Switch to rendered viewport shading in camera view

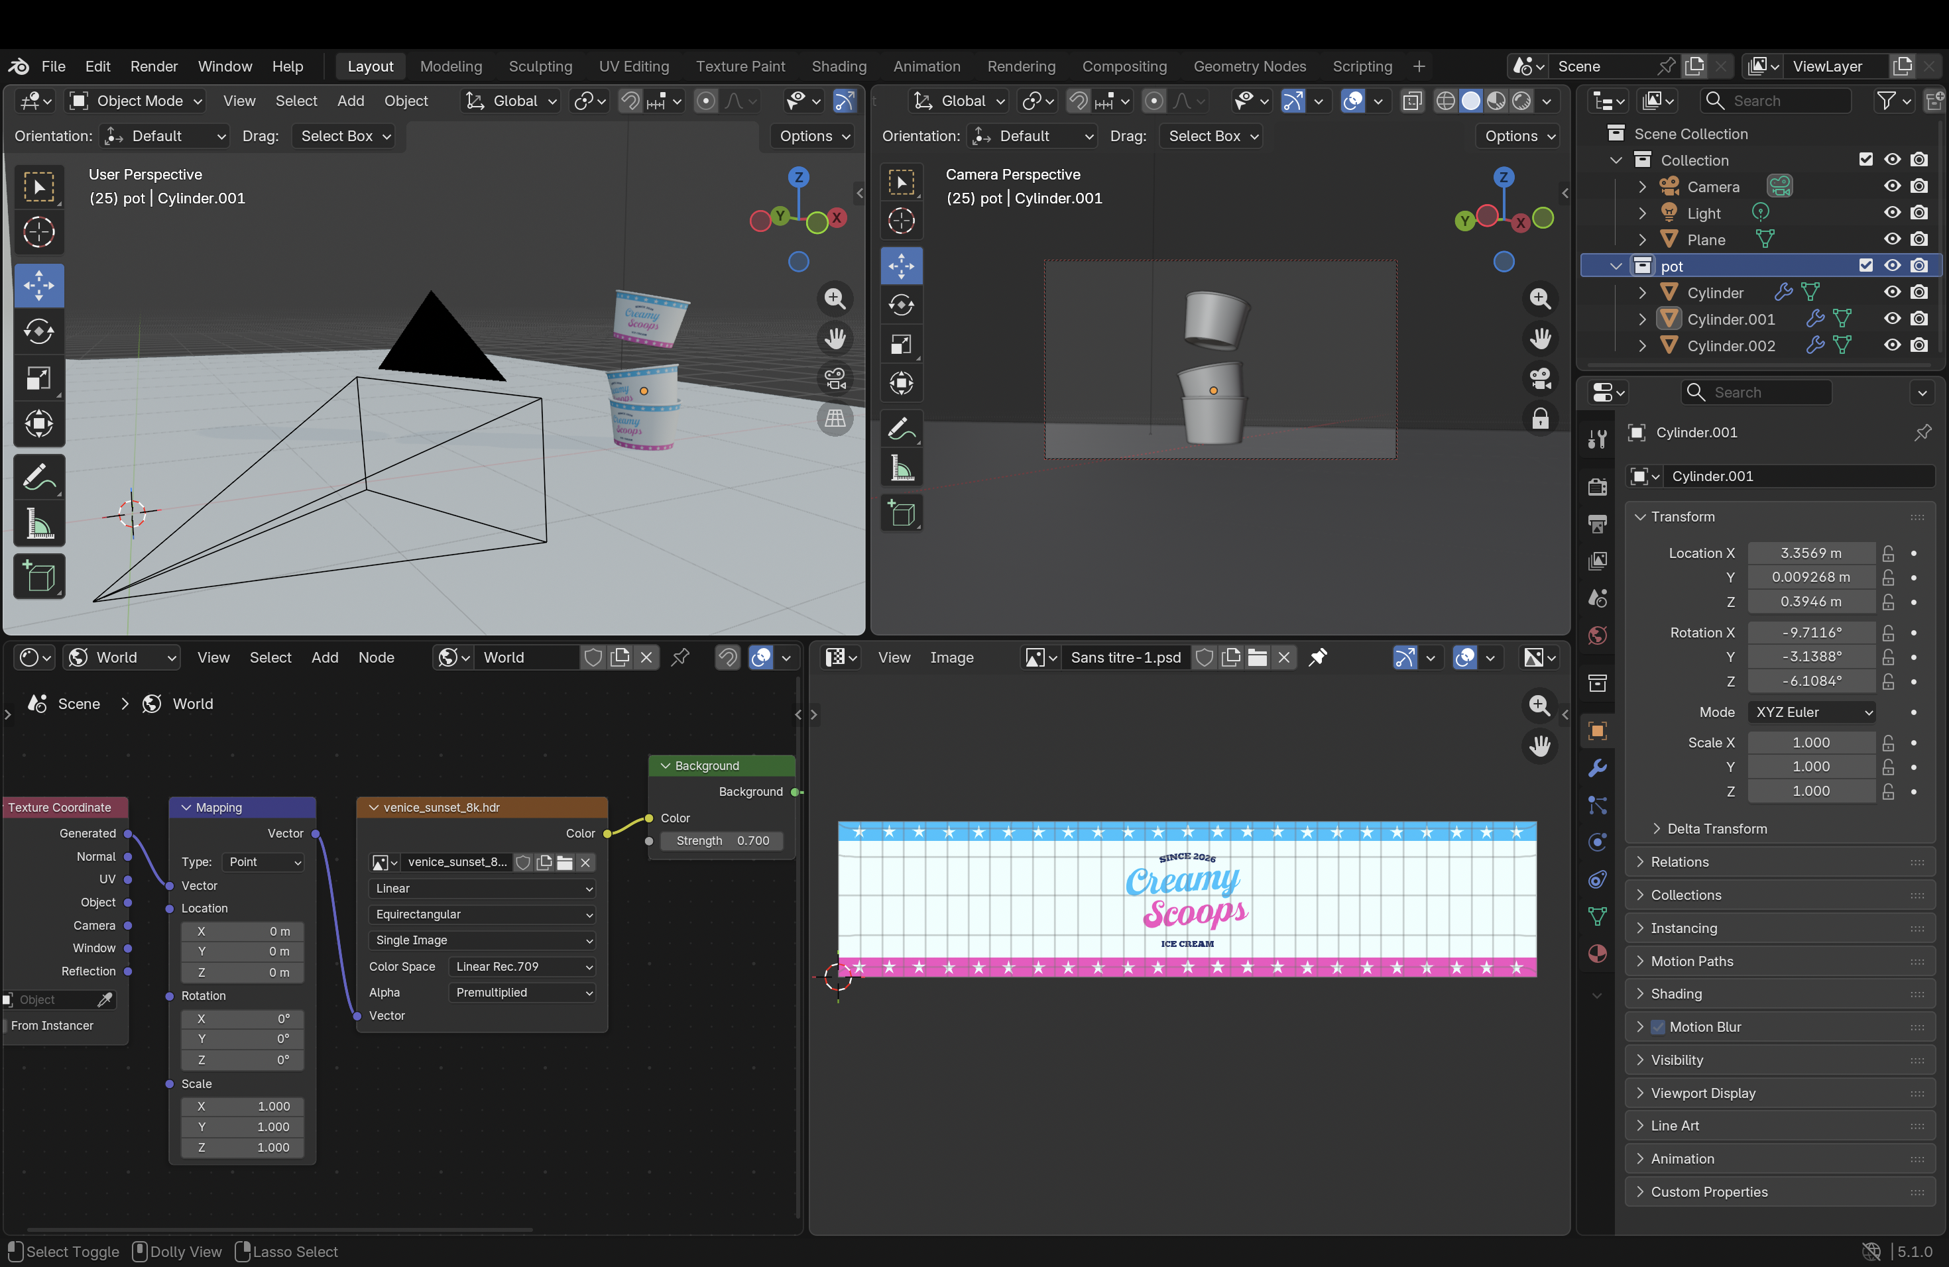click(x=1521, y=101)
